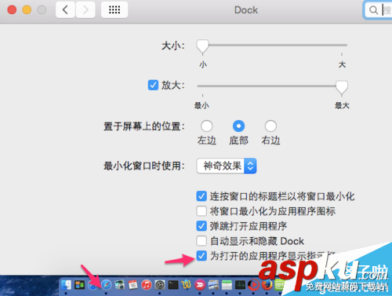The image size is (392, 296).
Task: Click the 放大 magnification slider knob
Action: click(342, 87)
